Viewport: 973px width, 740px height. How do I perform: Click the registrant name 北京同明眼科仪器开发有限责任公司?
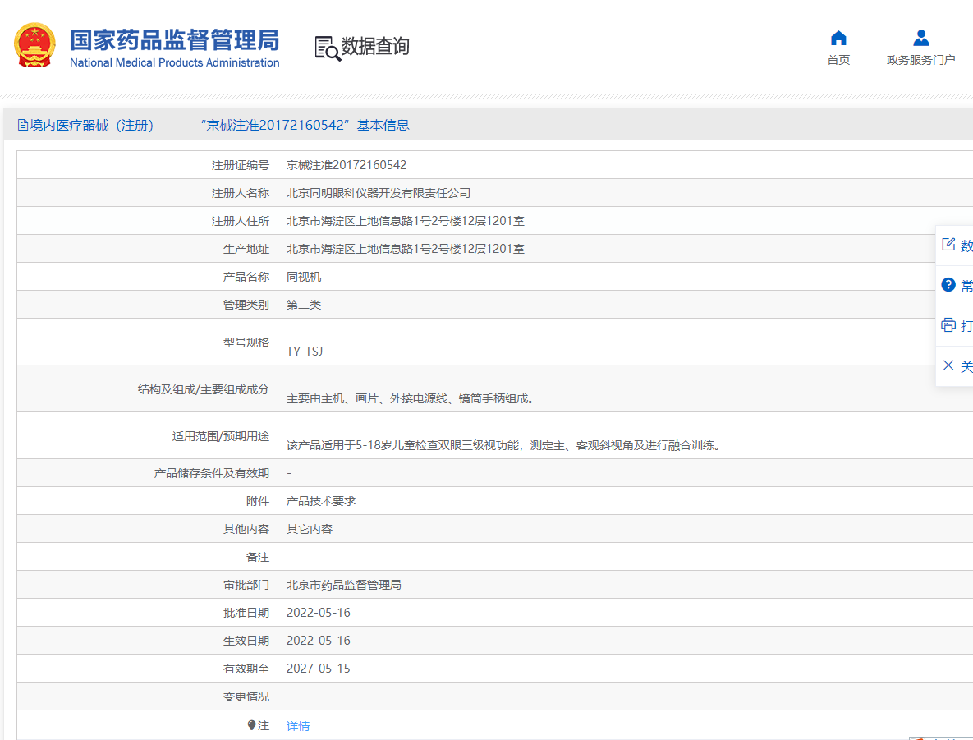coord(379,193)
